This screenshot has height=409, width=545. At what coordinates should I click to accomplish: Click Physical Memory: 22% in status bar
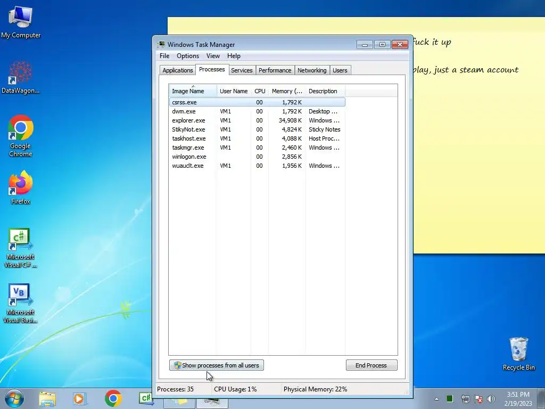pyautogui.click(x=315, y=389)
